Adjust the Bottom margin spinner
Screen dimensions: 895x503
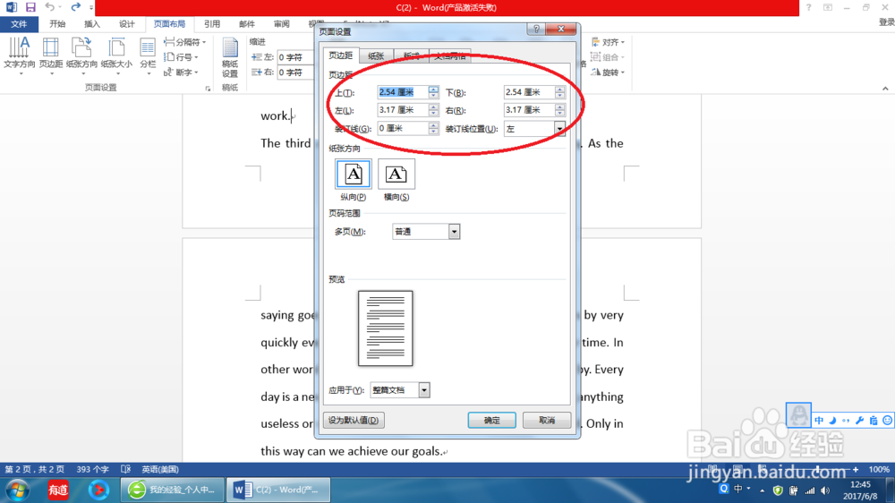[560, 92]
